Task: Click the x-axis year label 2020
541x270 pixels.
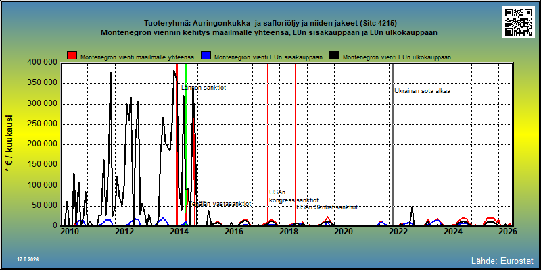Action: tap(343, 232)
